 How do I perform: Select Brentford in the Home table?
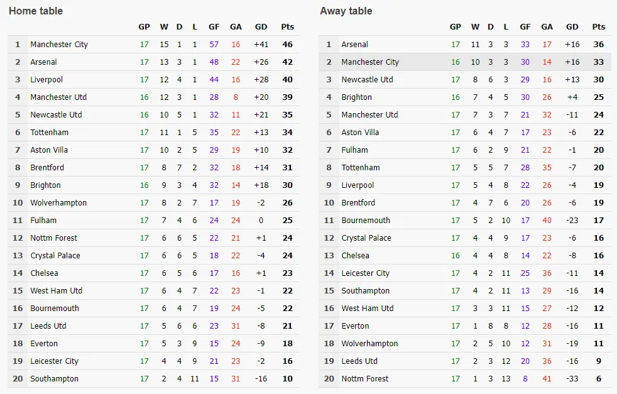point(47,168)
